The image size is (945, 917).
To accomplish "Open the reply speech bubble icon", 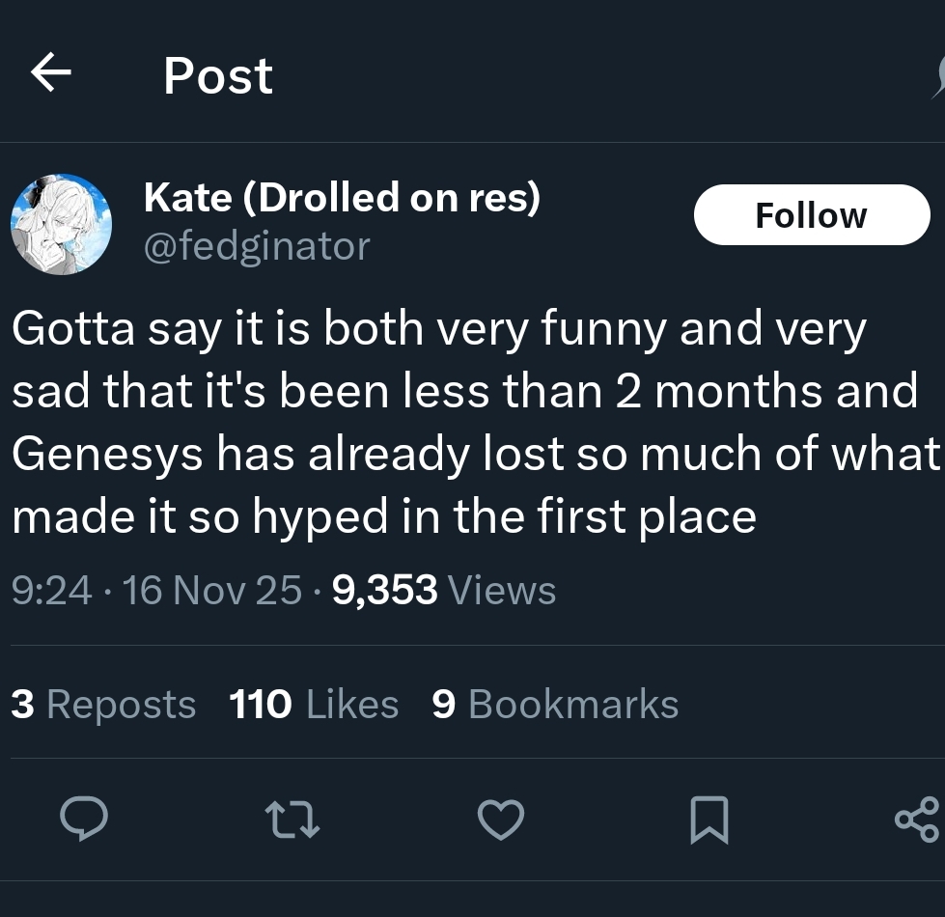I will click(x=84, y=819).
